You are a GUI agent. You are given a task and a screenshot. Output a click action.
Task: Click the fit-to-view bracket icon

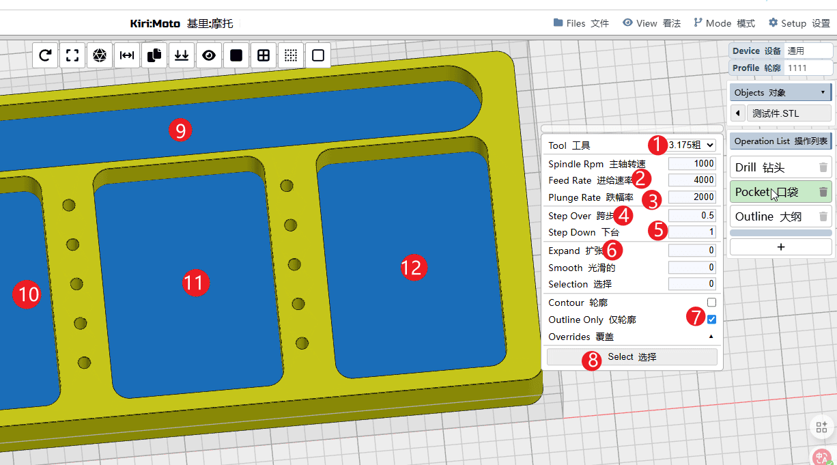(72, 55)
